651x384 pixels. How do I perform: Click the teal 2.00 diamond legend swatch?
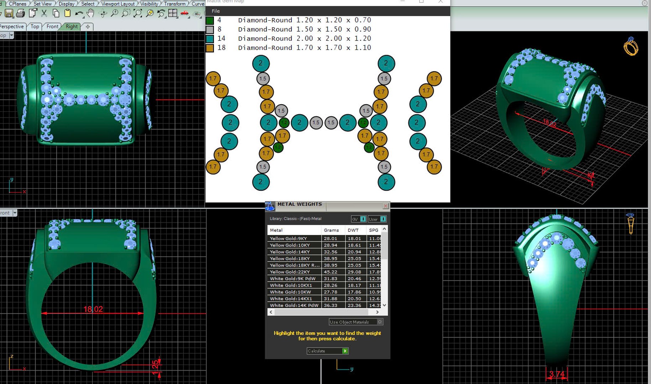pos(210,39)
